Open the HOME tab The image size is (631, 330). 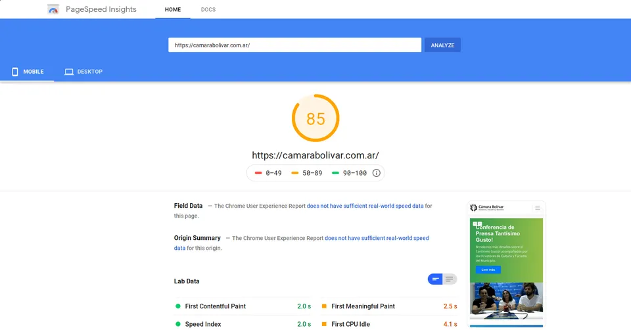(x=173, y=9)
